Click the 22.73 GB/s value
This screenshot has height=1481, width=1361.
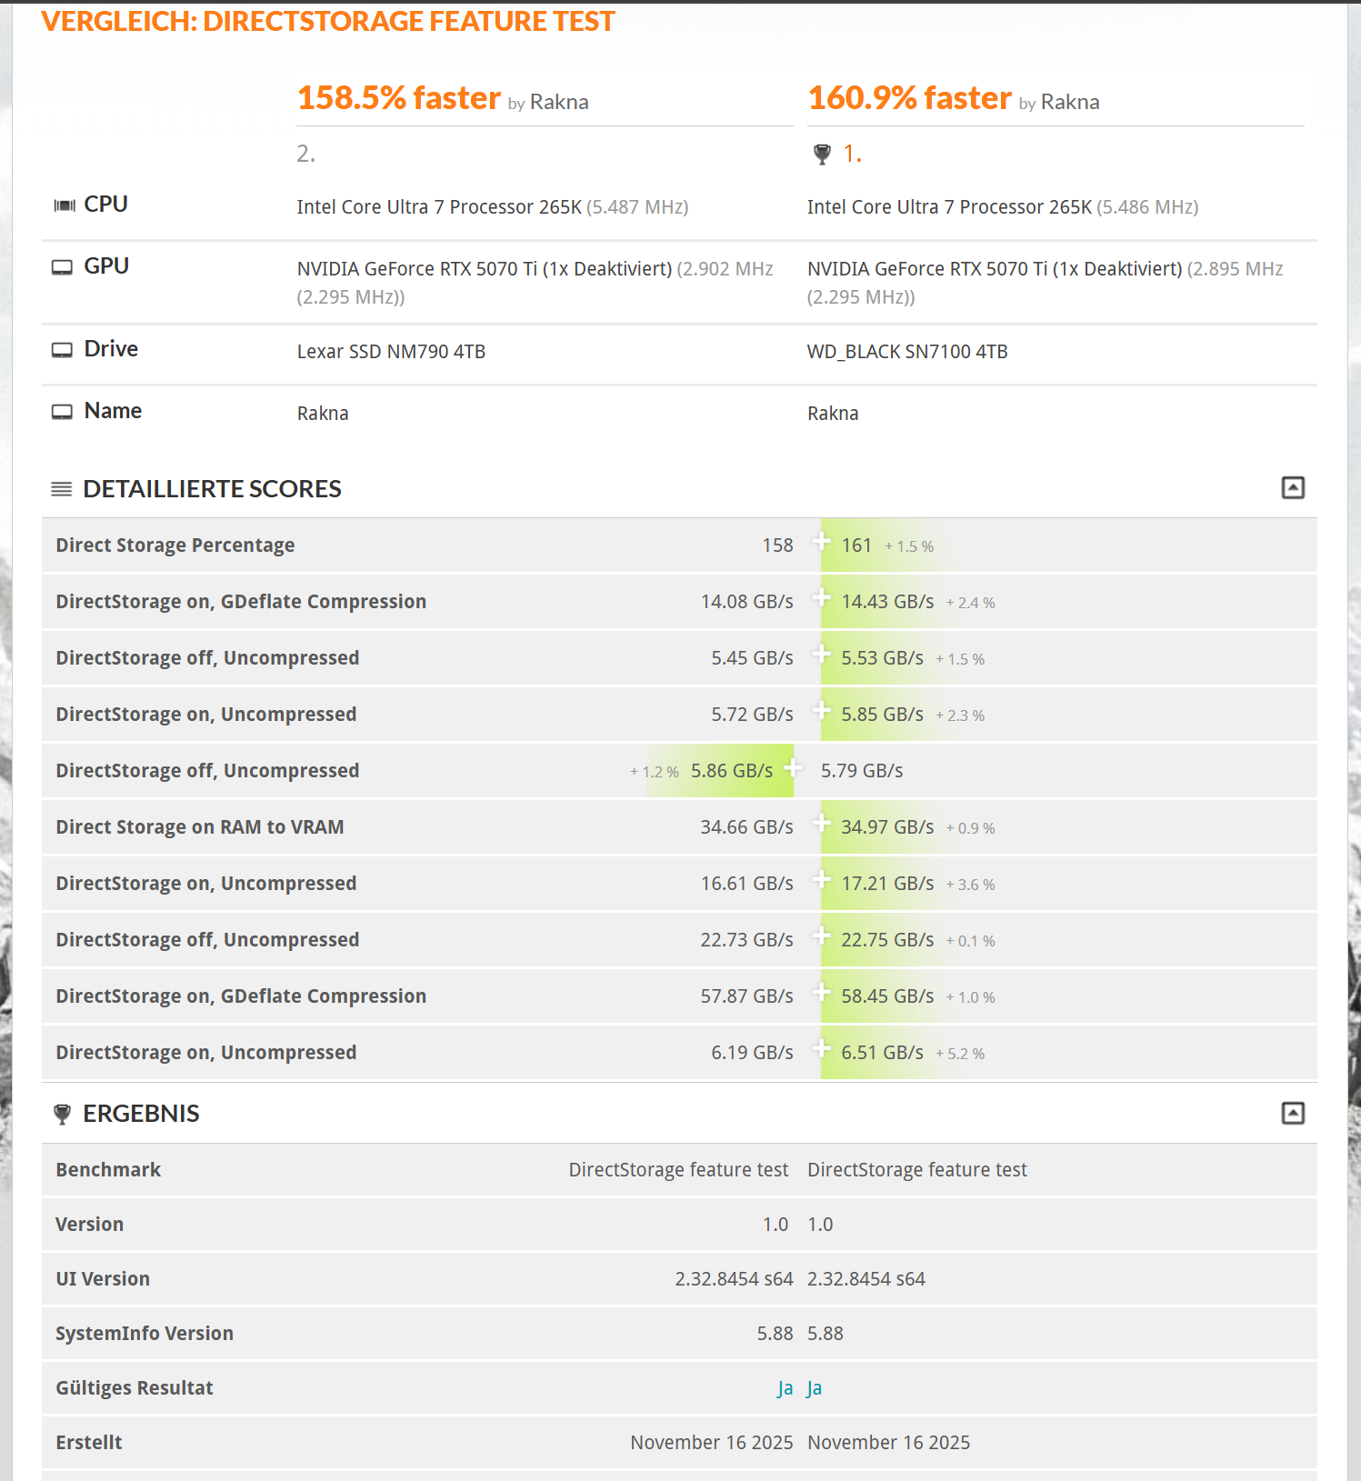746,940
